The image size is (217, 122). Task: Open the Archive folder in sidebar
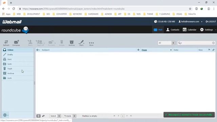(18, 73)
